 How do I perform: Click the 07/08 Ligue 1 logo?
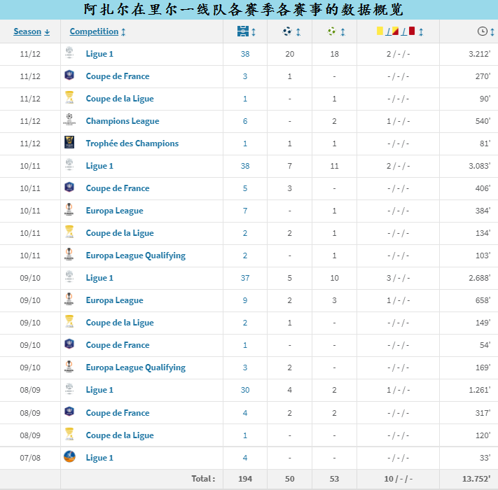[x=69, y=457]
